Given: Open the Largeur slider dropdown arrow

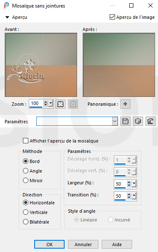Looking at the screenshot, I should [x=134, y=184].
